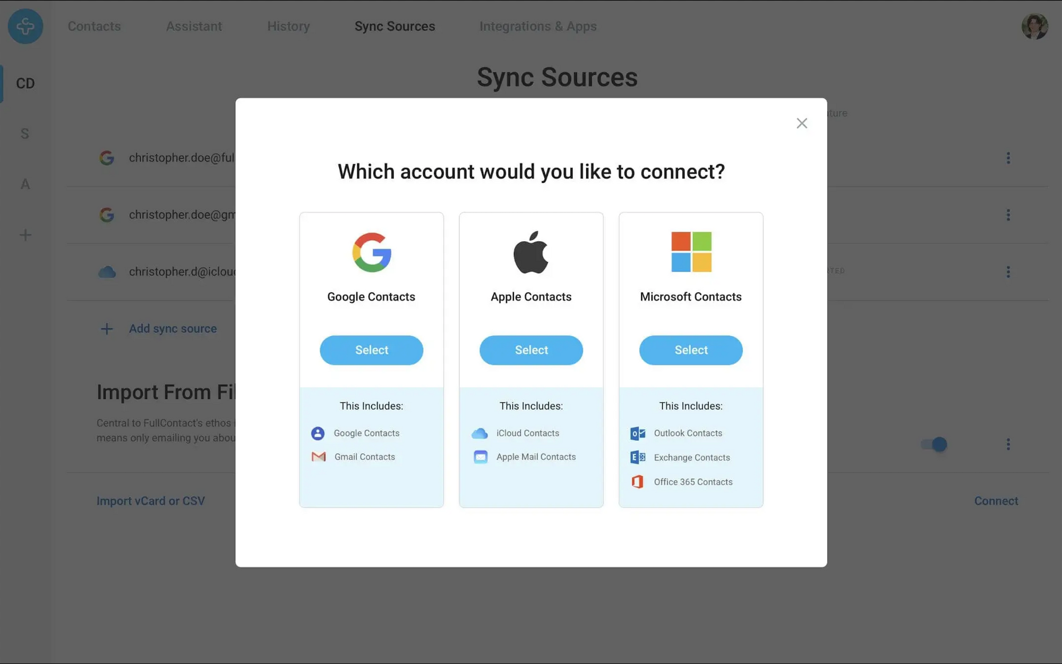Click the Office 365 Contacts icon

[637, 482]
